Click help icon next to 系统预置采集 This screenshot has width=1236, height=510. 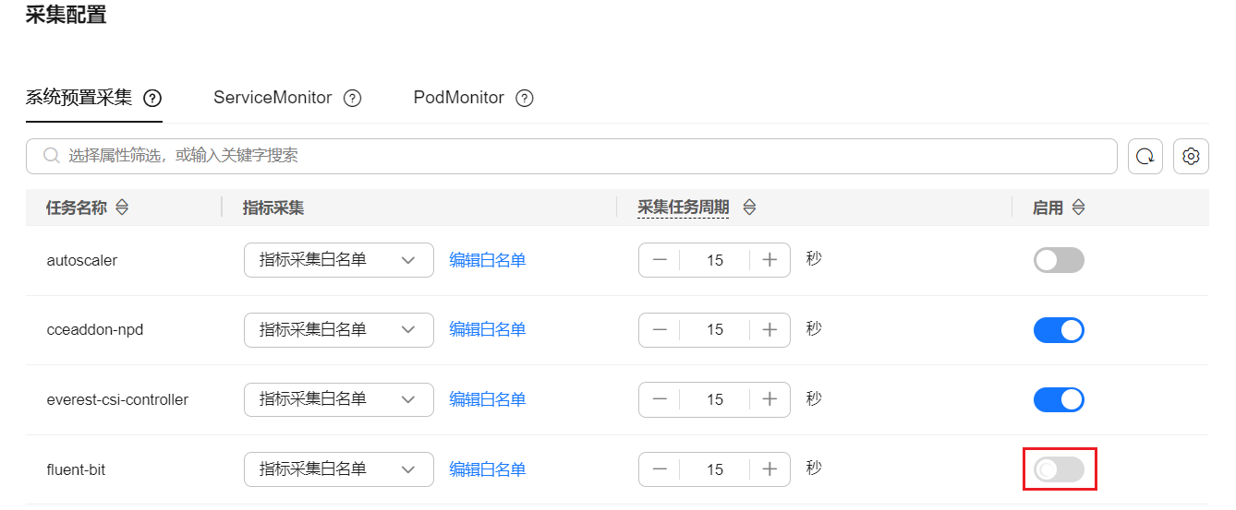click(153, 98)
